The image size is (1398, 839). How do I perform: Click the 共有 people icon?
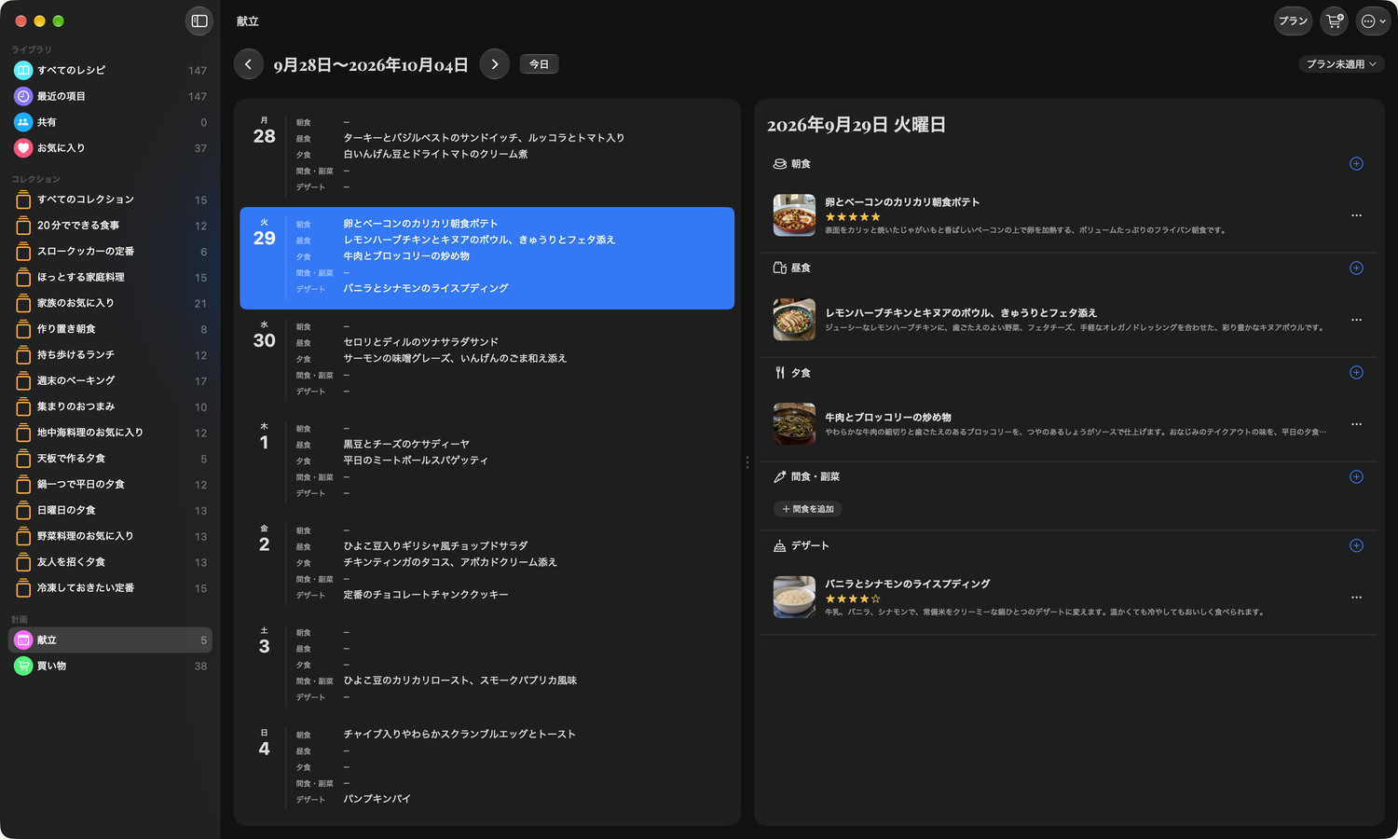click(23, 122)
